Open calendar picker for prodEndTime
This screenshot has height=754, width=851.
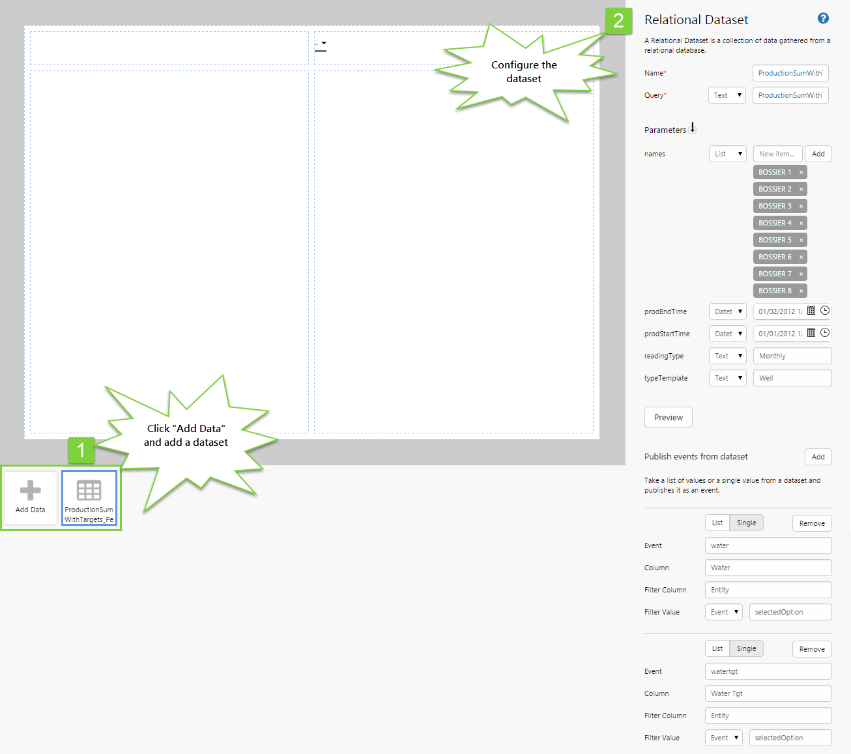pos(811,311)
